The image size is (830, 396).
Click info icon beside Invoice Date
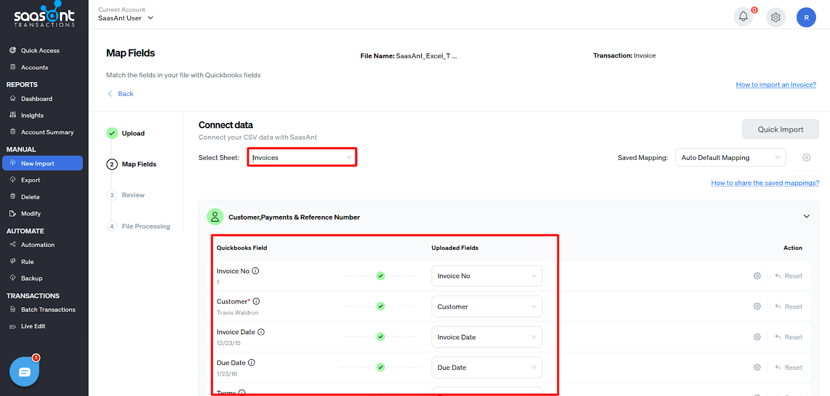pyautogui.click(x=261, y=332)
